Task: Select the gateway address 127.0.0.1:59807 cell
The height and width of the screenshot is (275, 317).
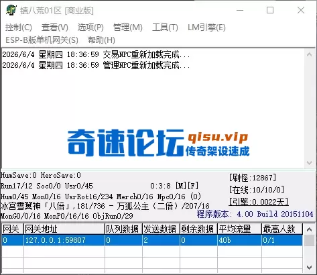Action: pyautogui.click(x=64, y=240)
